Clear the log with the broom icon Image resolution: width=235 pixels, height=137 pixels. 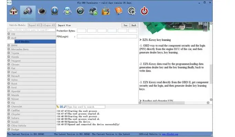point(58,107)
